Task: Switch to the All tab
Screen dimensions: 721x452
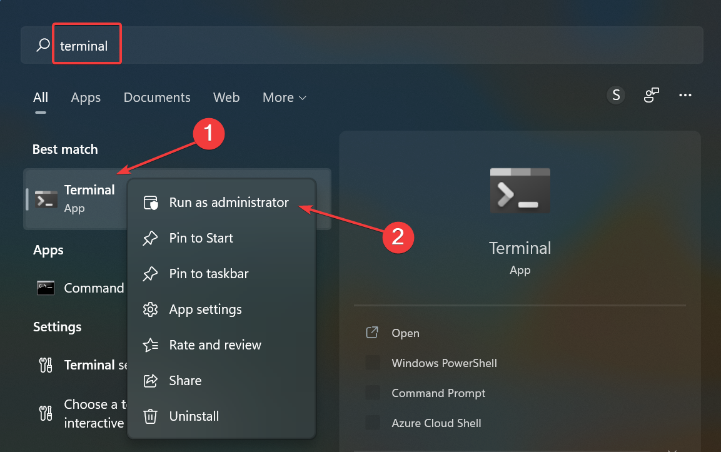Action: 41,98
